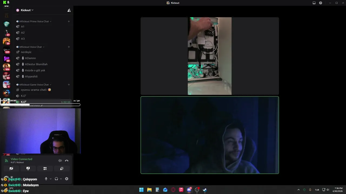Open the server icon with 29 badge
The width and height of the screenshot is (346, 194).
6,41
